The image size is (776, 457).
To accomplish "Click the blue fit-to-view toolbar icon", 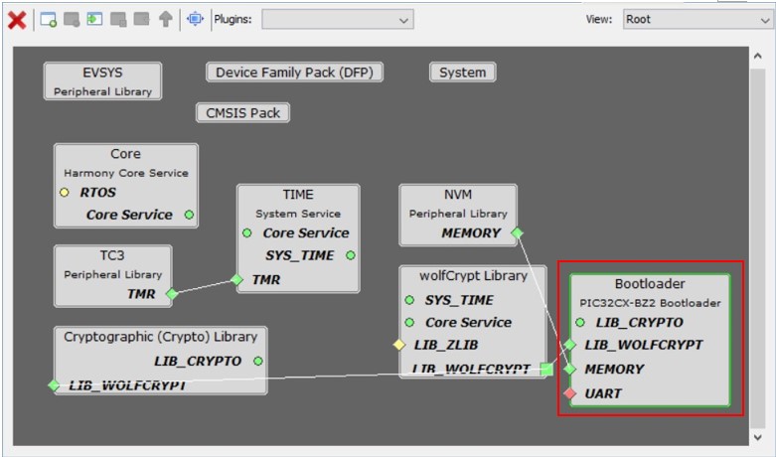I will click(195, 19).
